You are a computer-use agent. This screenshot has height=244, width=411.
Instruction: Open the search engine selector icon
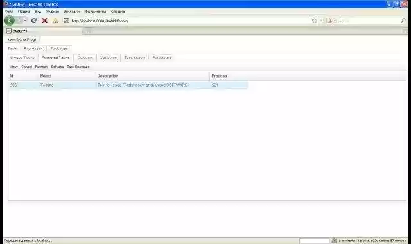click(331, 21)
